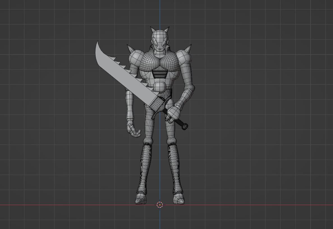Click the striped vent panel on the abdomen

[160, 74]
